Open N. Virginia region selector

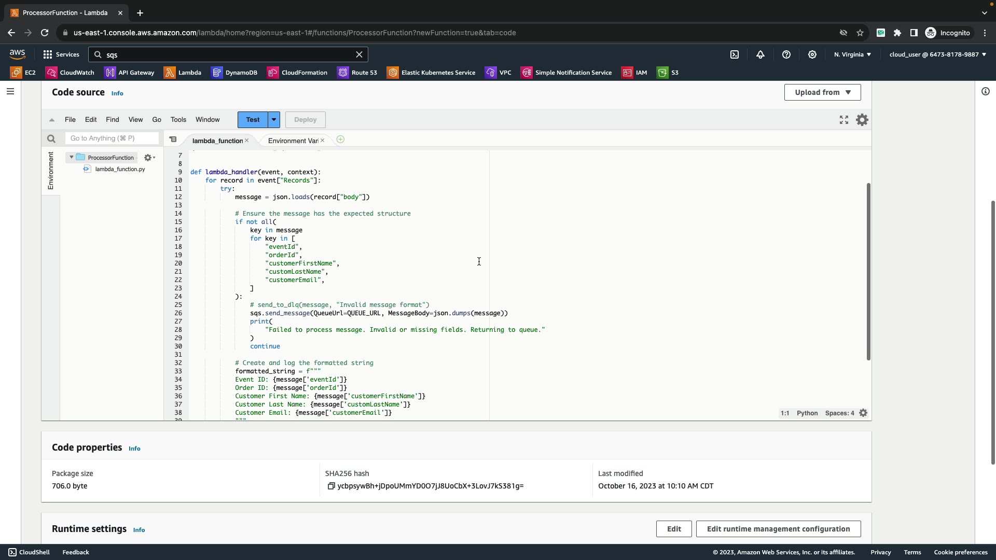tap(852, 54)
